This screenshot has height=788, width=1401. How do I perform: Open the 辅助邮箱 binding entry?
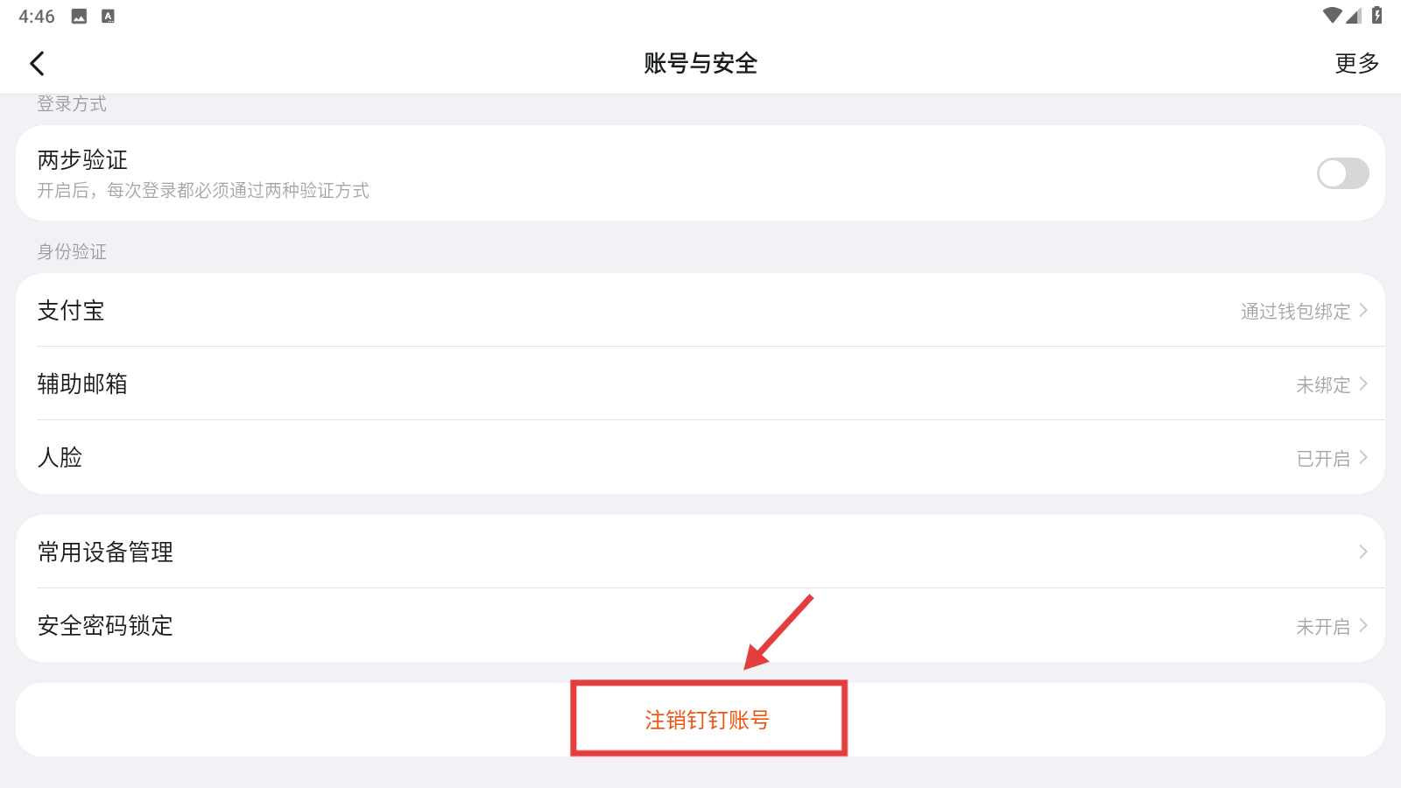coord(700,383)
